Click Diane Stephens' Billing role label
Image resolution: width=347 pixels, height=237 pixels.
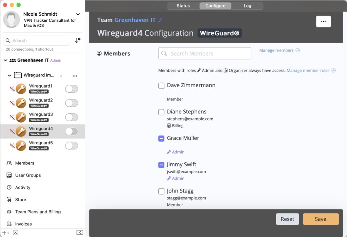point(175,126)
